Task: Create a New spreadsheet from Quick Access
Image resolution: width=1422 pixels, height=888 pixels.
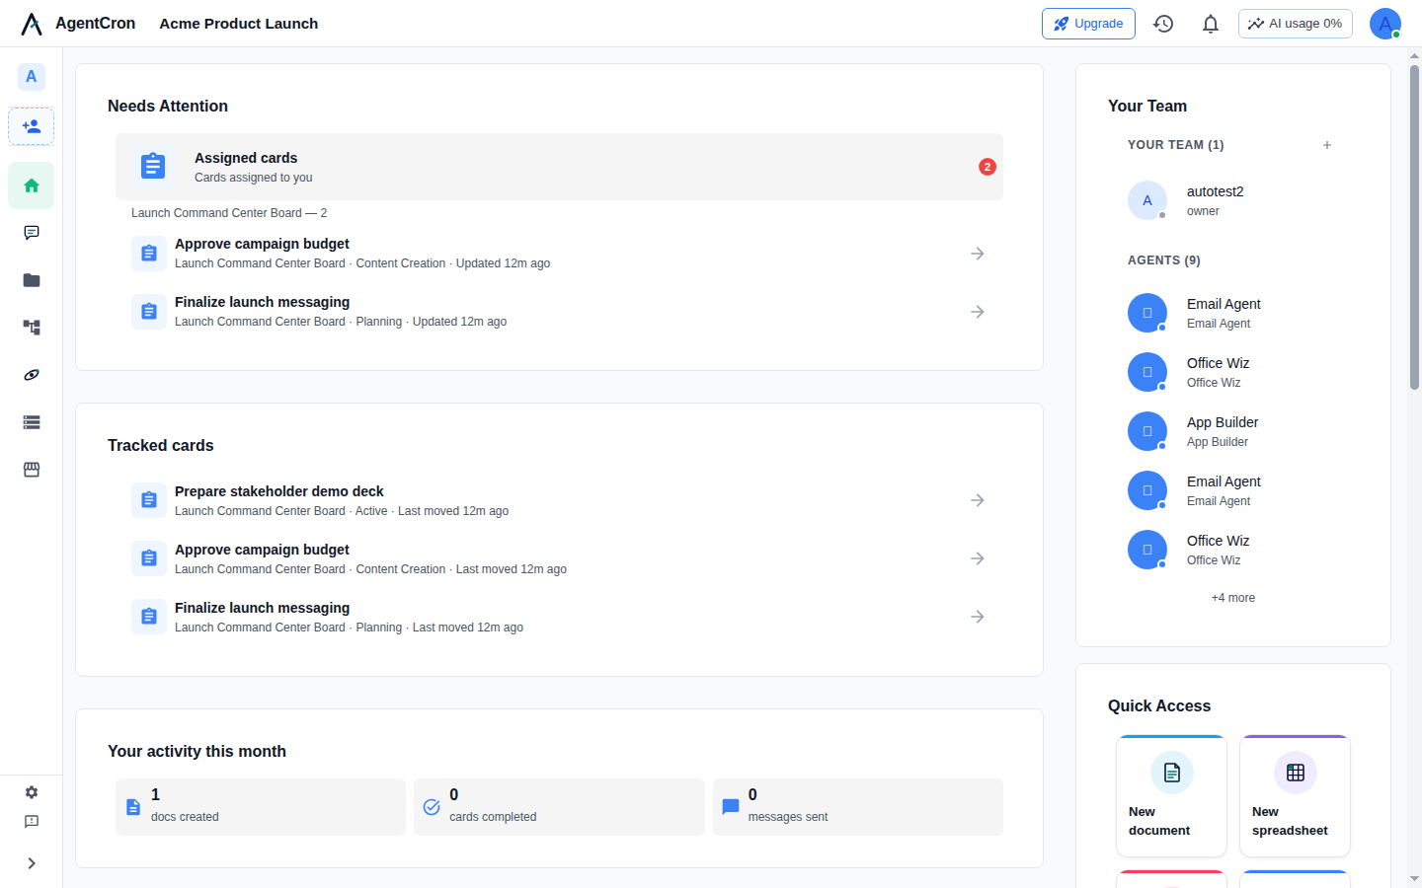Action: pos(1296,796)
